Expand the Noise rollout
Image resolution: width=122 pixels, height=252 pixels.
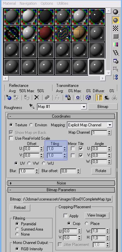pyautogui.click(x=61, y=183)
